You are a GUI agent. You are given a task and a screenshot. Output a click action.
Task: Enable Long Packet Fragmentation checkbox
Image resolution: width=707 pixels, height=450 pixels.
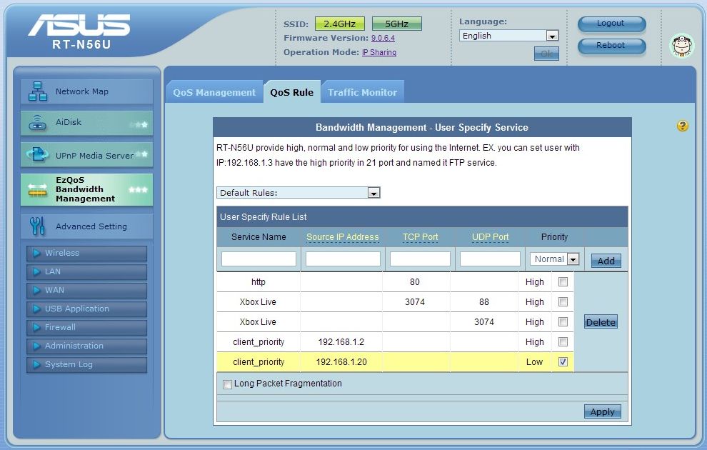(x=227, y=384)
